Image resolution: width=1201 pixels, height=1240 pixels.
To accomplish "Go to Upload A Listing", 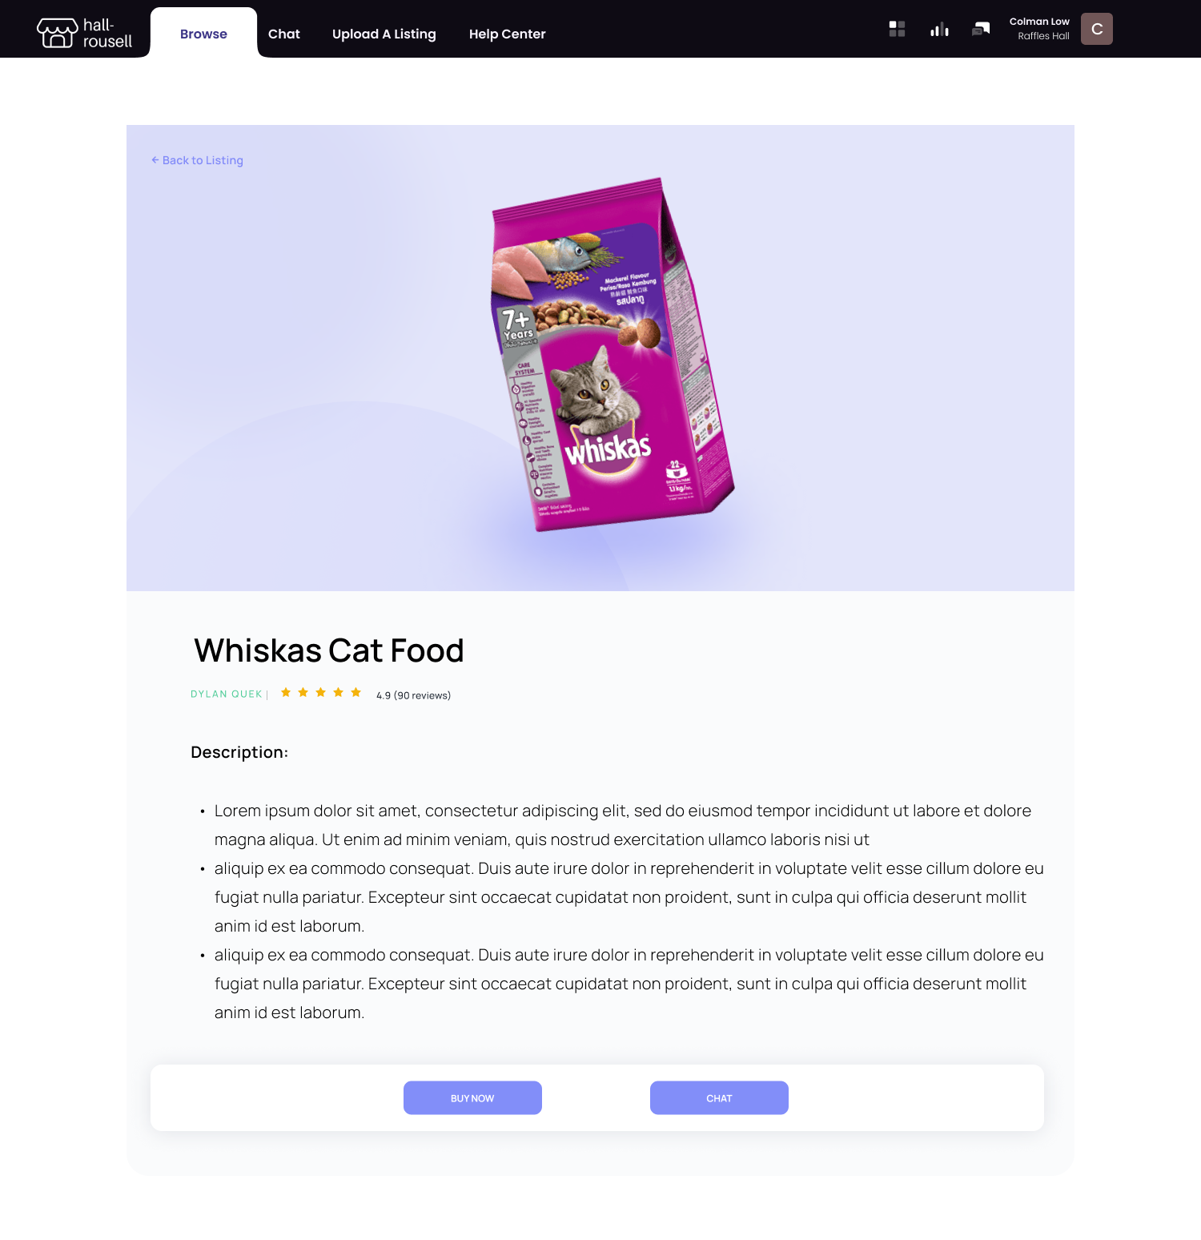I will pos(384,34).
